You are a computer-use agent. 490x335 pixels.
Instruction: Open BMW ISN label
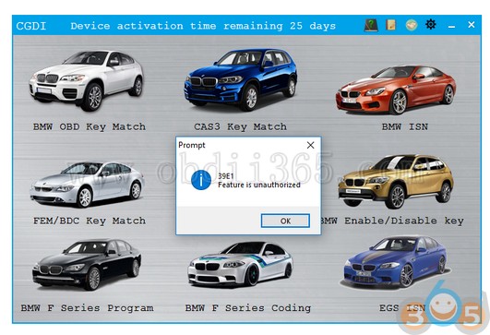(x=405, y=126)
